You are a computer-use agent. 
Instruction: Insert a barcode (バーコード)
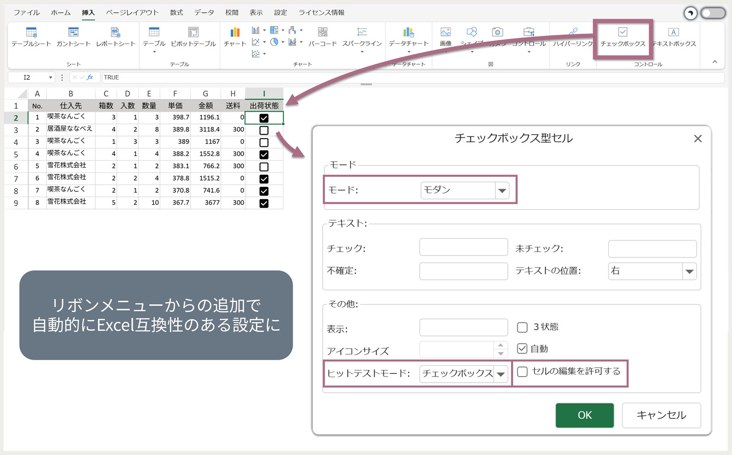click(x=323, y=37)
